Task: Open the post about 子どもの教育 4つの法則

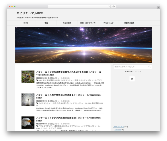Action: pyautogui.click(x=69, y=73)
